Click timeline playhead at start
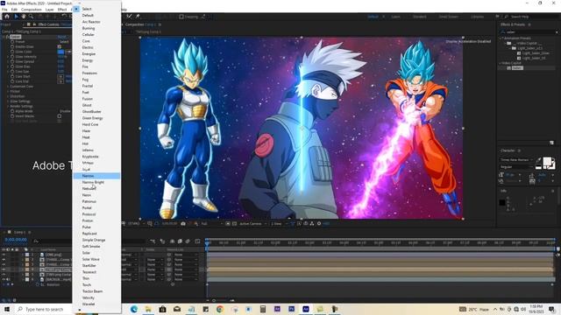Viewport: 561px width, 315px height. click(207, 243)
